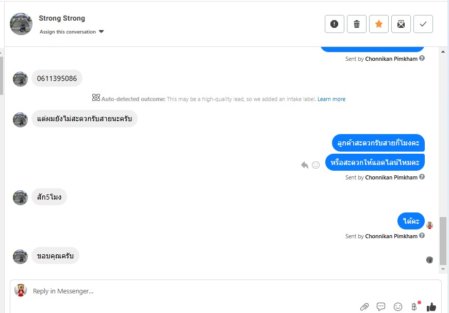Delete conversation with trash icon
Screen dimensions: 449x313
point(357,24)
